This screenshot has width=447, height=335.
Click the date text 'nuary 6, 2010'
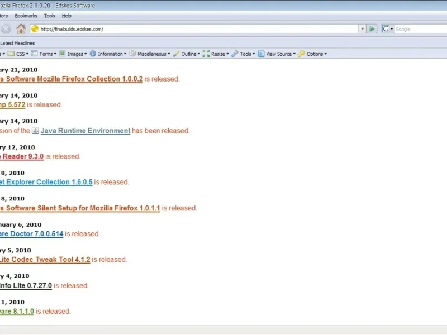(x=21, y=225)
